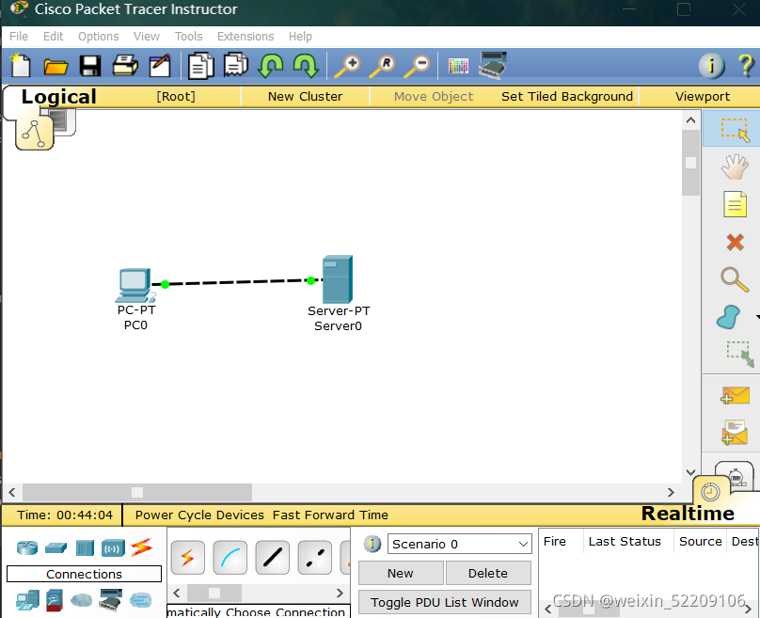Select the Custom Made Devices category icon

click(111, 600)
